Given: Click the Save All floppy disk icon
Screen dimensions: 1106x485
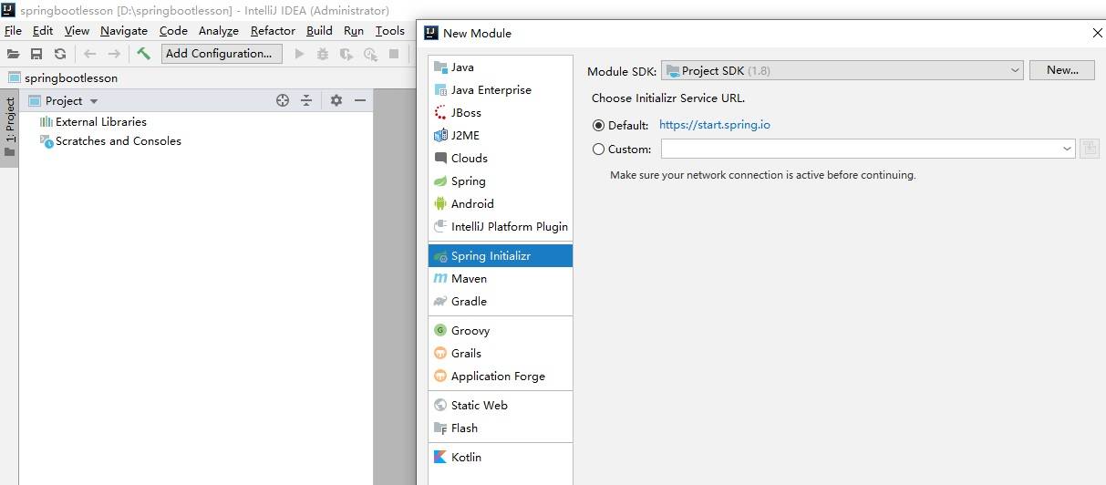Looking at the screenshot, I should (x=36, y=54).
